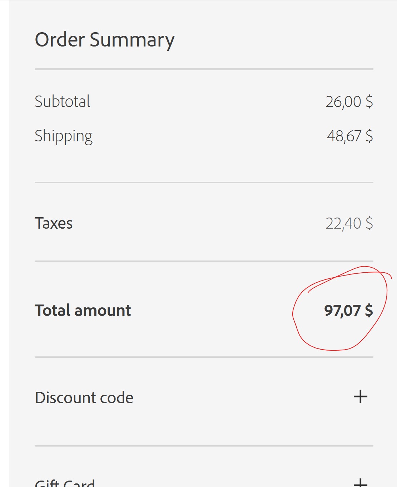This screenshot has height=487, width=397.
Task: Click the divider between Total amount and Discount code
Action: 204,357
